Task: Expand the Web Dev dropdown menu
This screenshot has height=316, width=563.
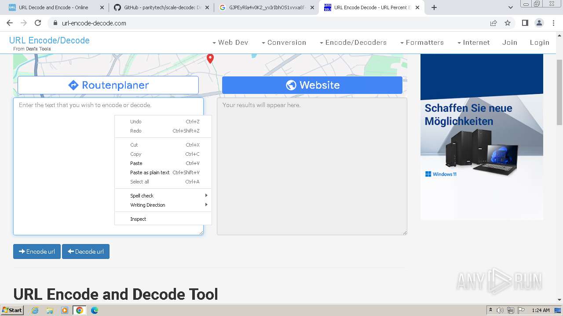Action: [x=230, y=43]
